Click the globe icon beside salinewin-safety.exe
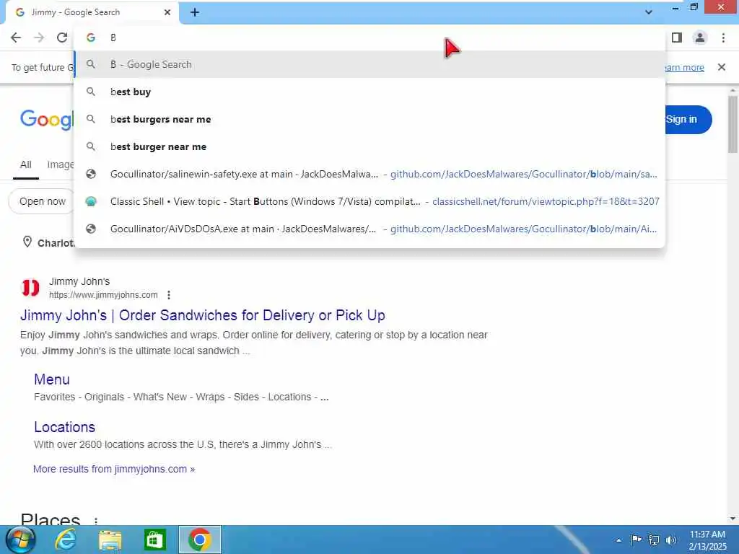 (x=91, y=174)
